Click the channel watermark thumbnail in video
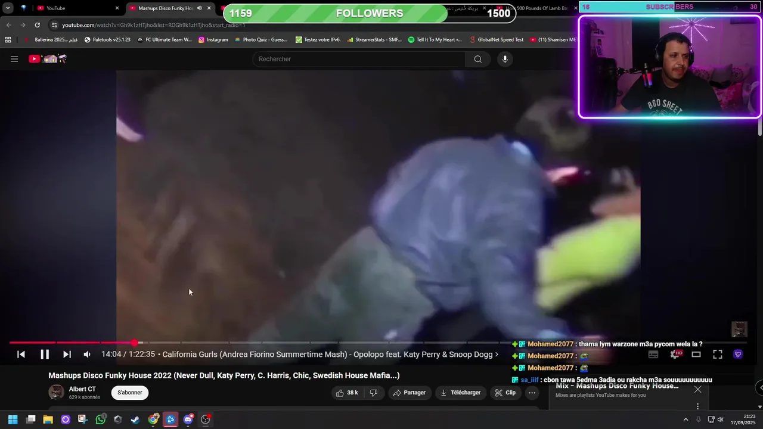Screen dimensions: 763x429 coord(739,329)
